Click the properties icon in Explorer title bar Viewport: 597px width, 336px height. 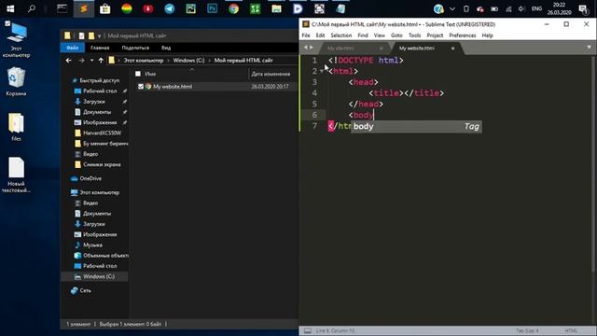81,35
